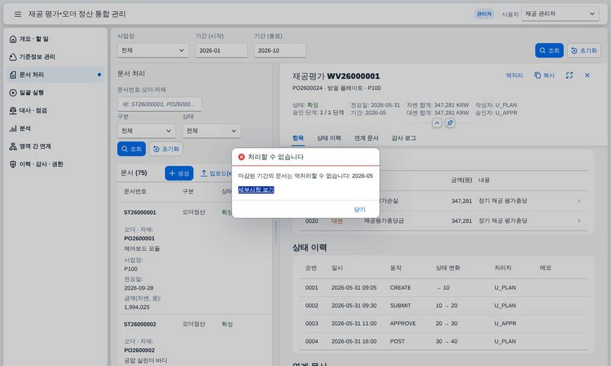Open the 구분 dropdown
The width and height of the screenshot is (611, 366).
[x=146, y=131]
